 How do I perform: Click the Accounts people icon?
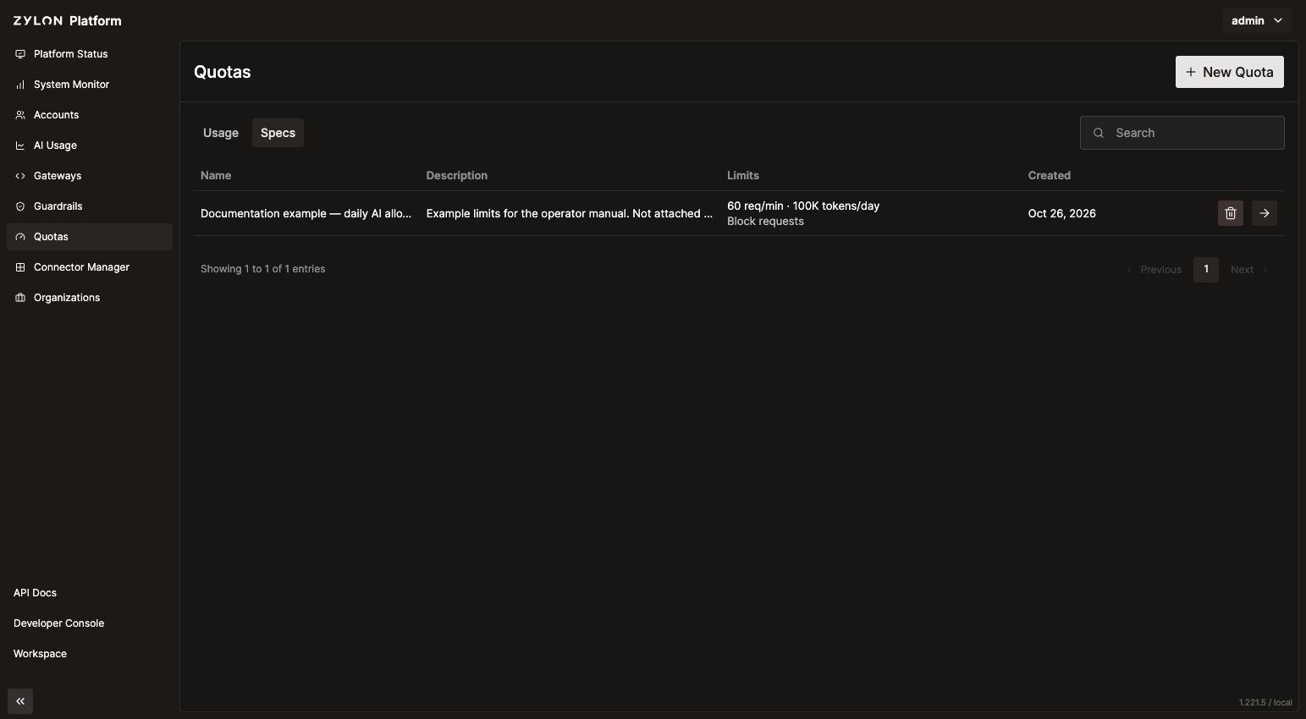(x=20, y=115)
